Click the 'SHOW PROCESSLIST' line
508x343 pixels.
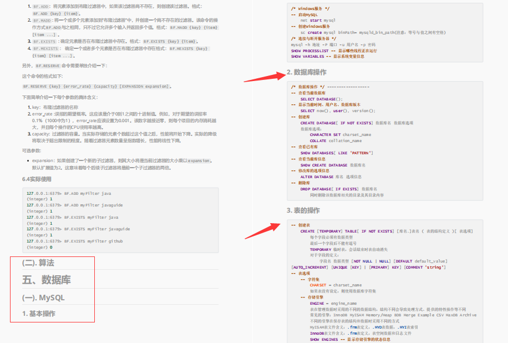334,51
